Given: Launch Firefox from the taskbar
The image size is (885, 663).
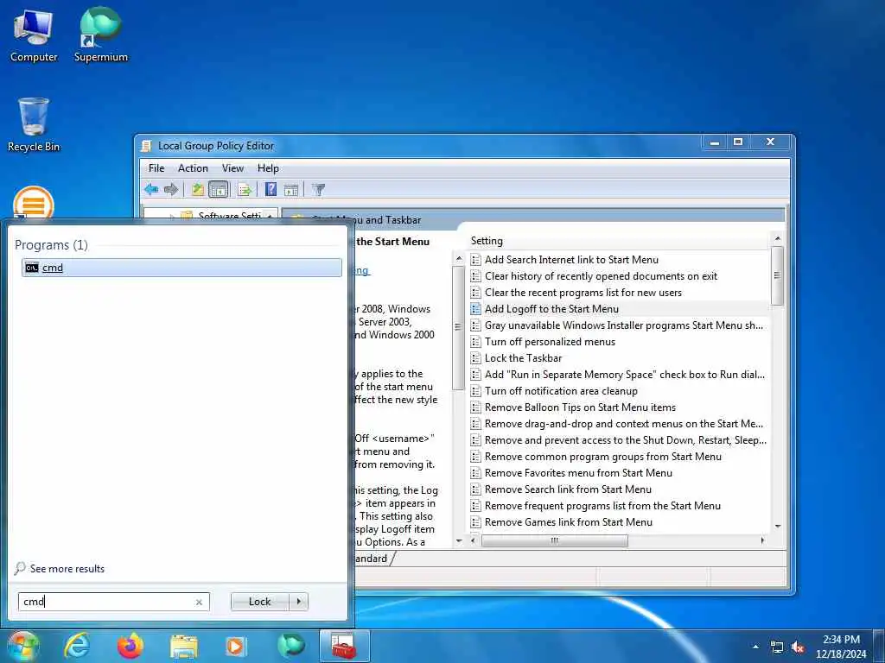Looking at the screenshot, I should [130, 646].
